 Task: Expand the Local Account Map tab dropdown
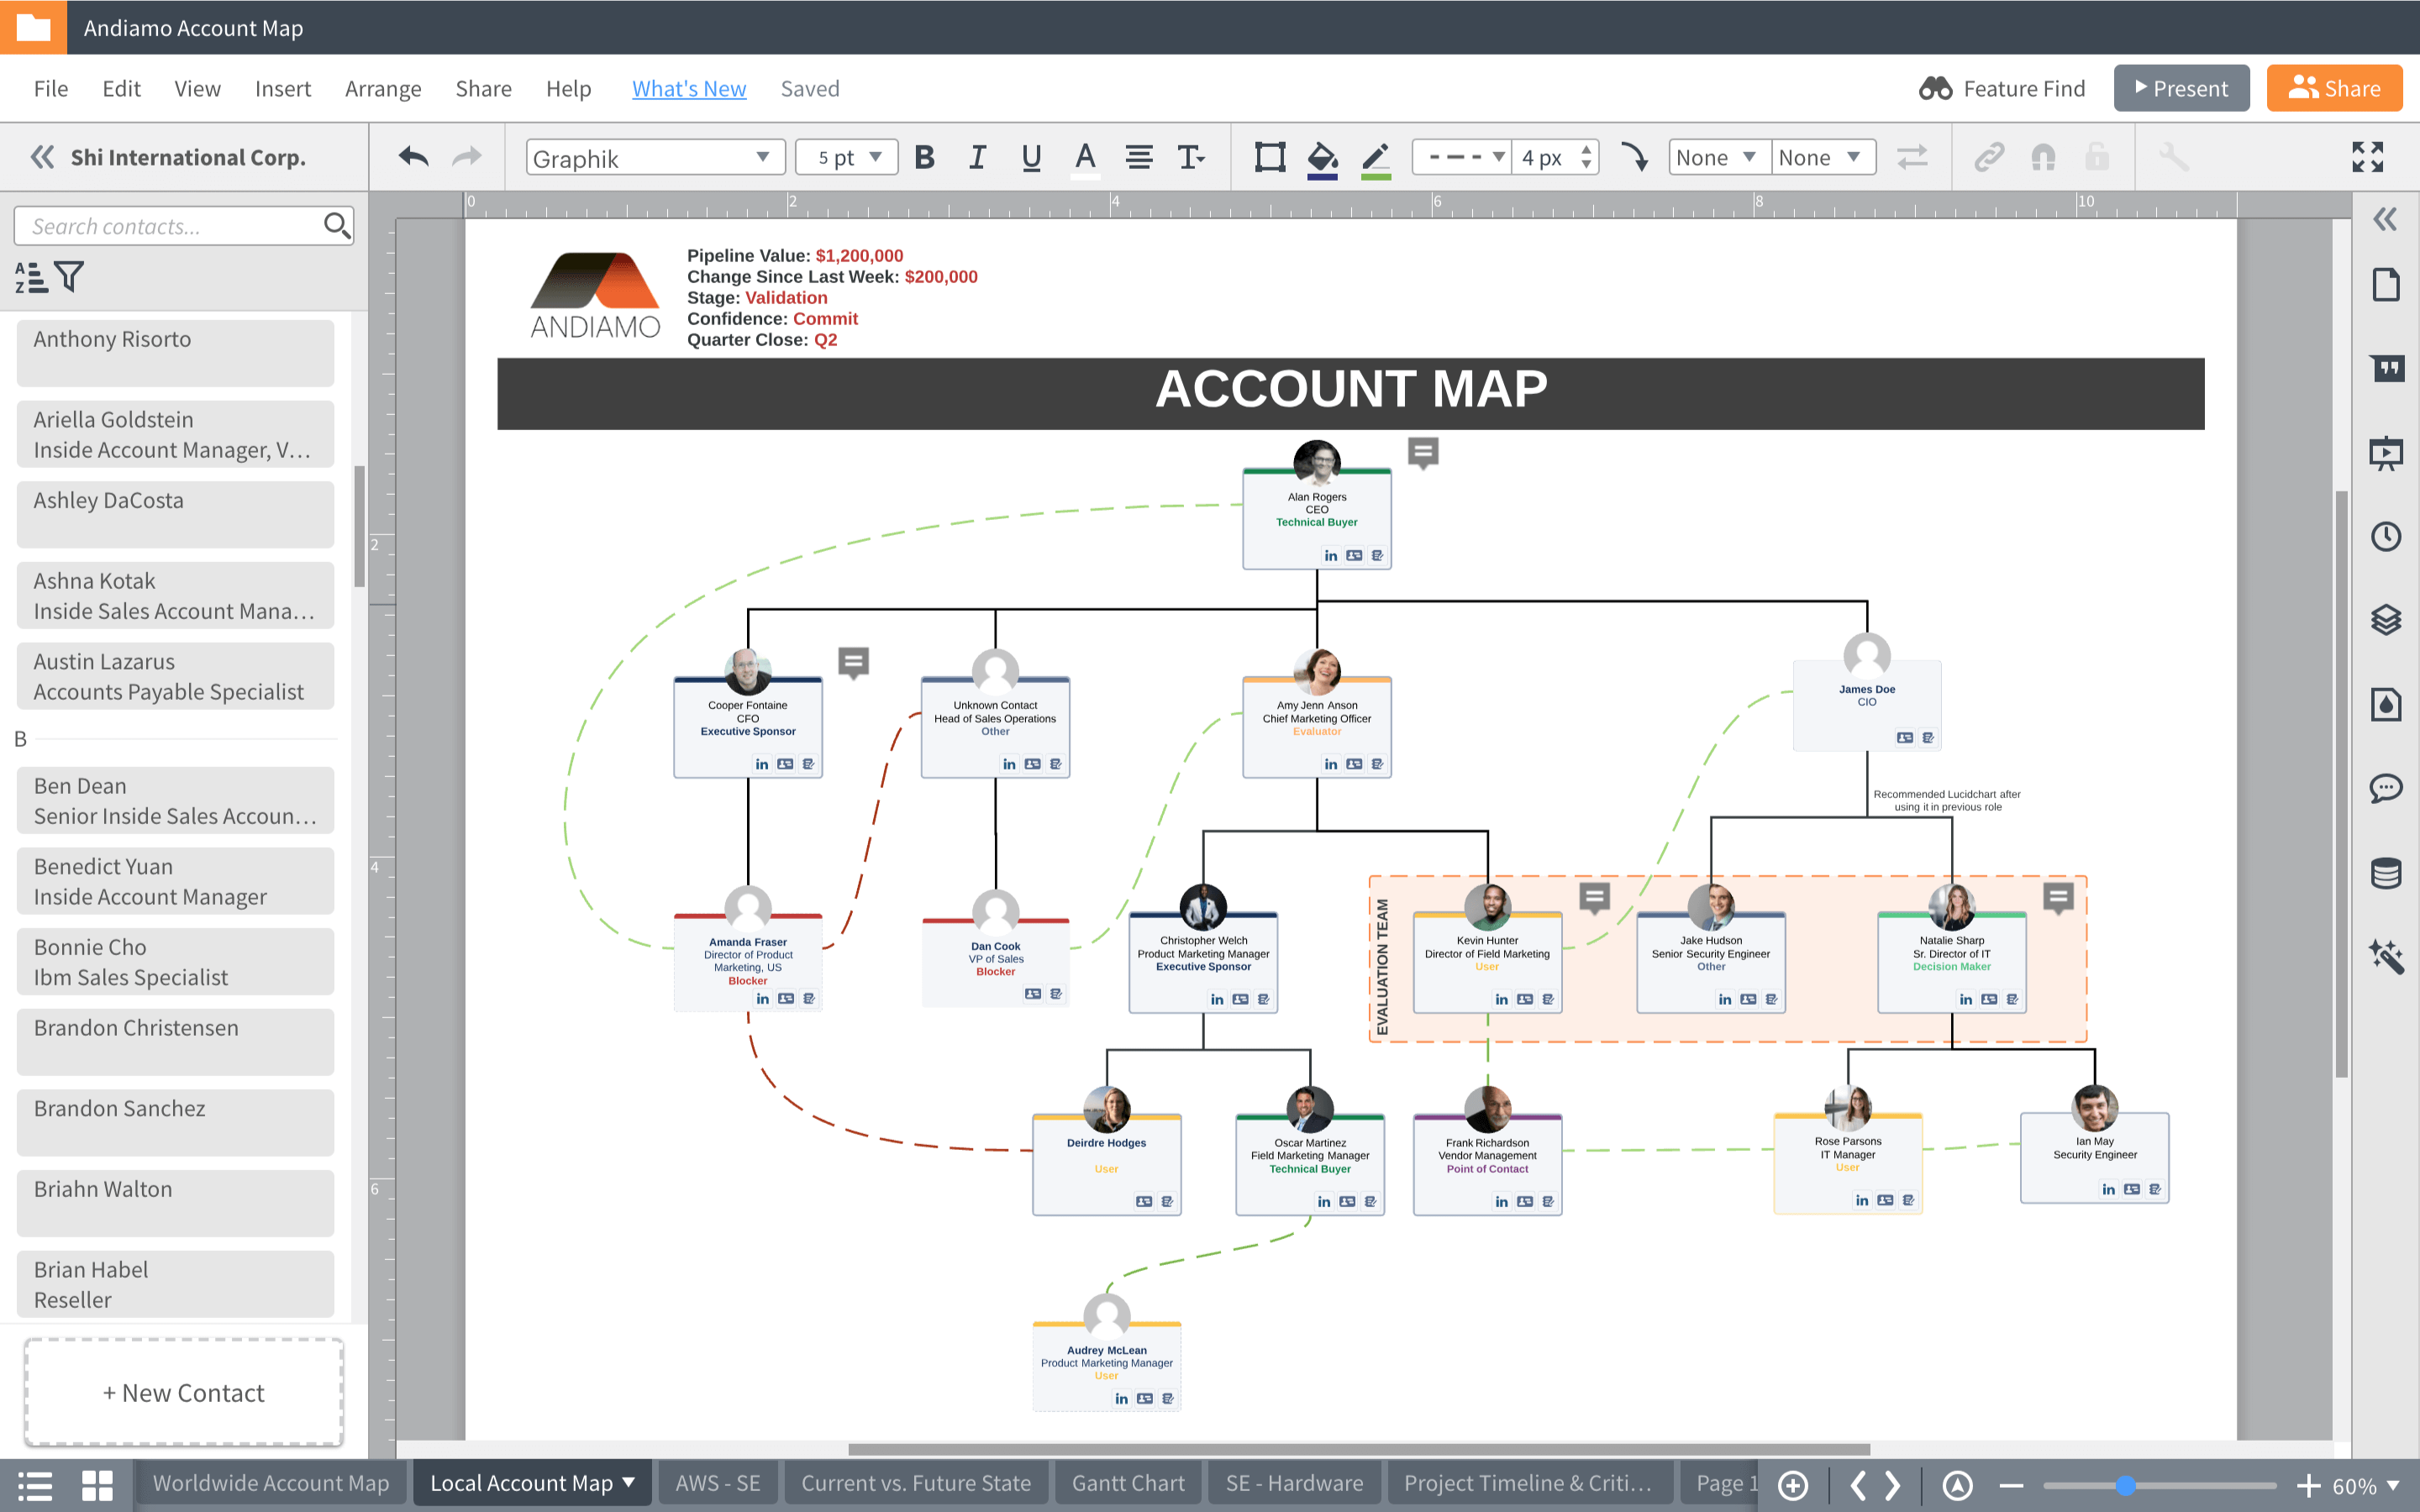(628, 1483)
